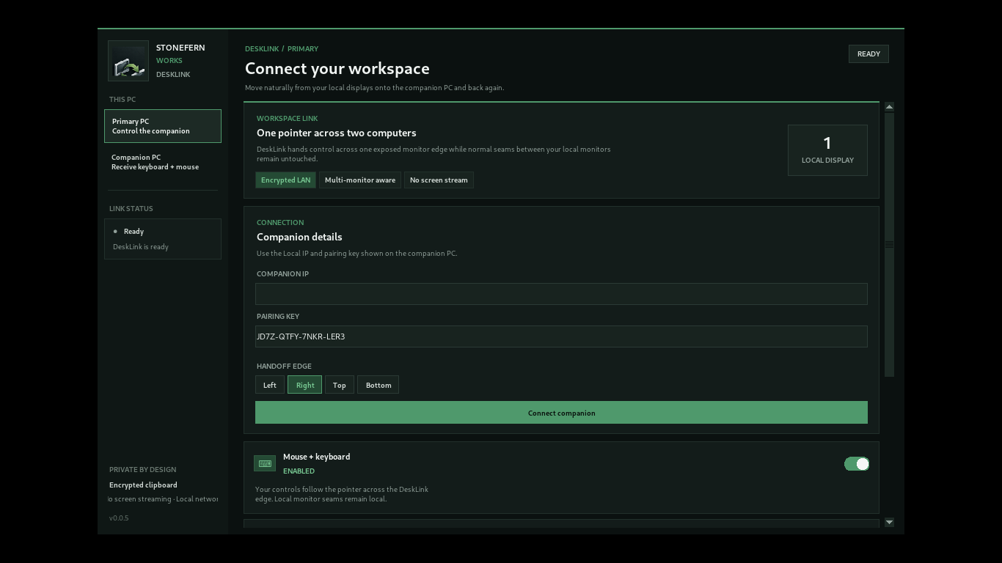Click the Encrypted LAN tag
The height and width of the screenshot is (563, 1002).
(285, 180)
